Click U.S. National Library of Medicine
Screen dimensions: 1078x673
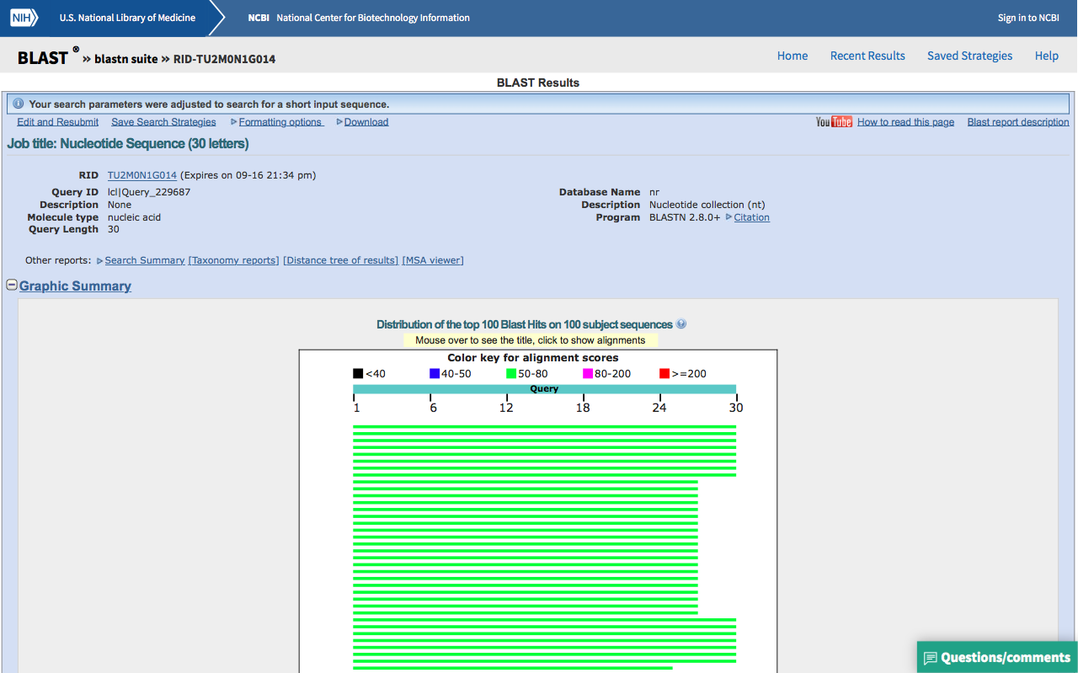127,18
